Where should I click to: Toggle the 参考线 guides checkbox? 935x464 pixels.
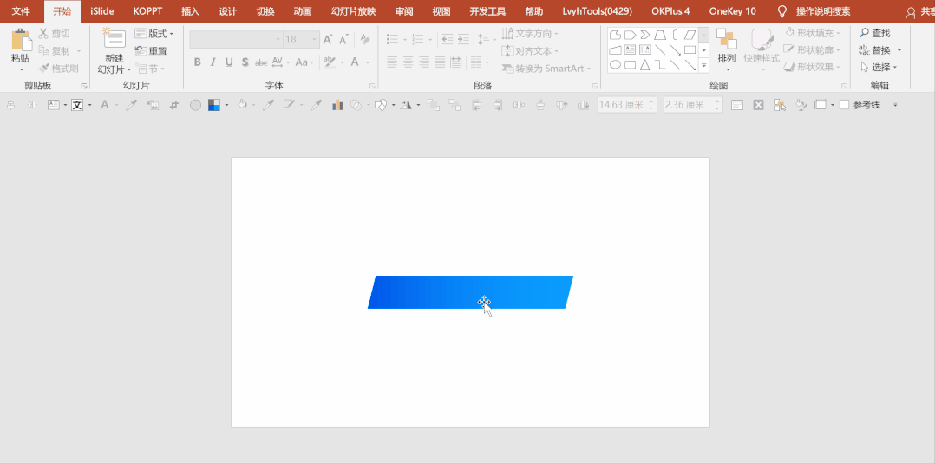(x=845, y=105)
